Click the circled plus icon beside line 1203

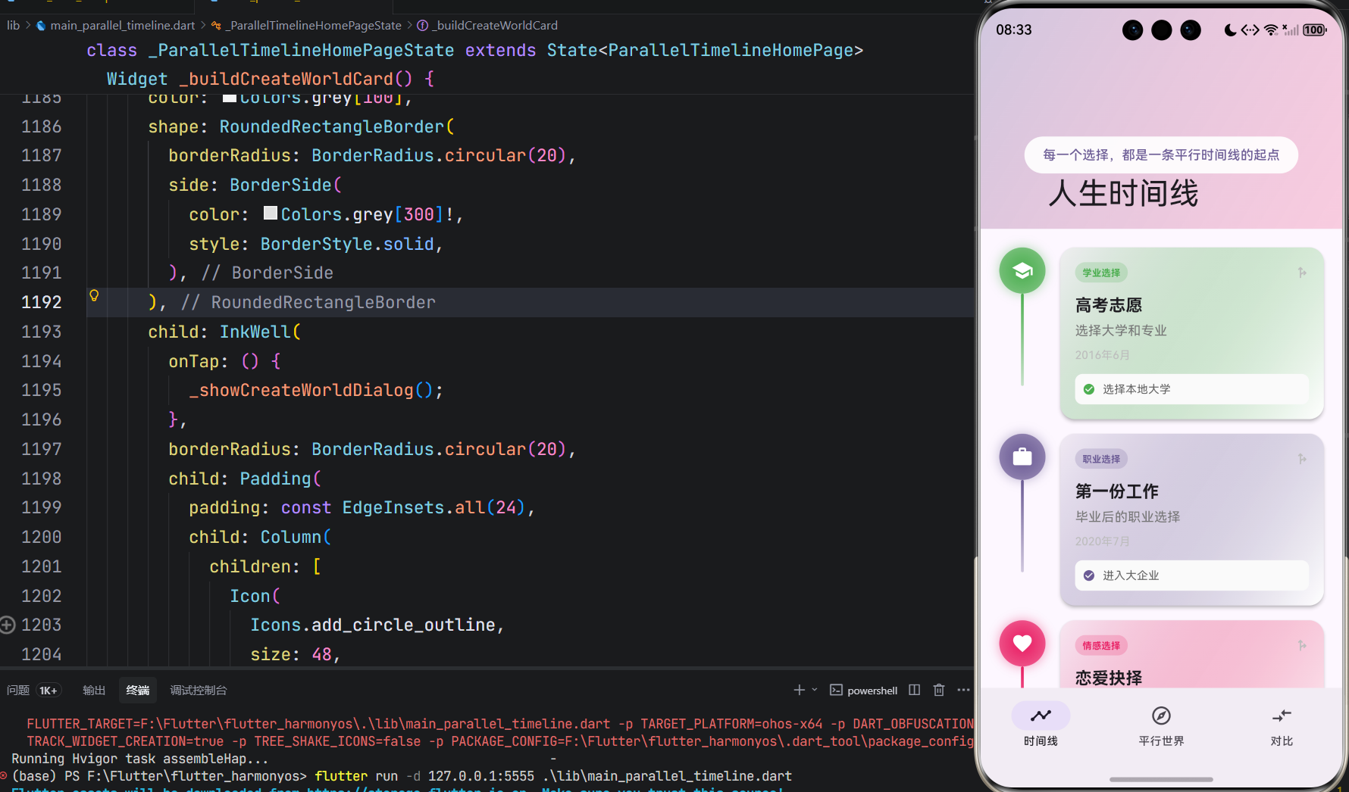click(x=8, y=625)
